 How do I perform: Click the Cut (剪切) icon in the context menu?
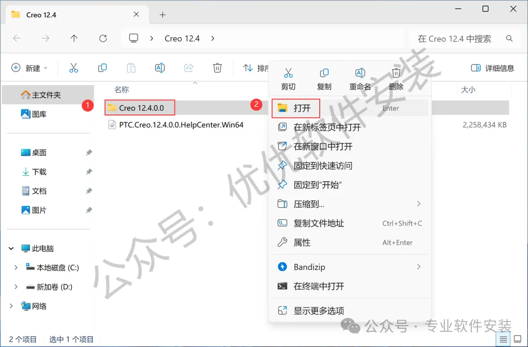tap(288, 73)
